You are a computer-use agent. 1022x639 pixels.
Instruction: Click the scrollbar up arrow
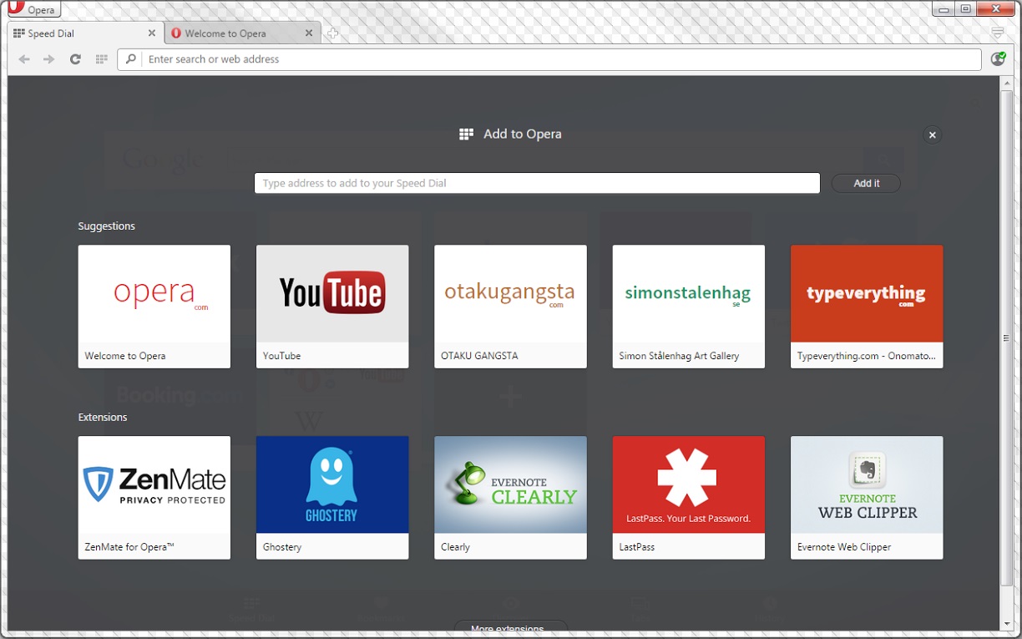(x=1006, y=82)
